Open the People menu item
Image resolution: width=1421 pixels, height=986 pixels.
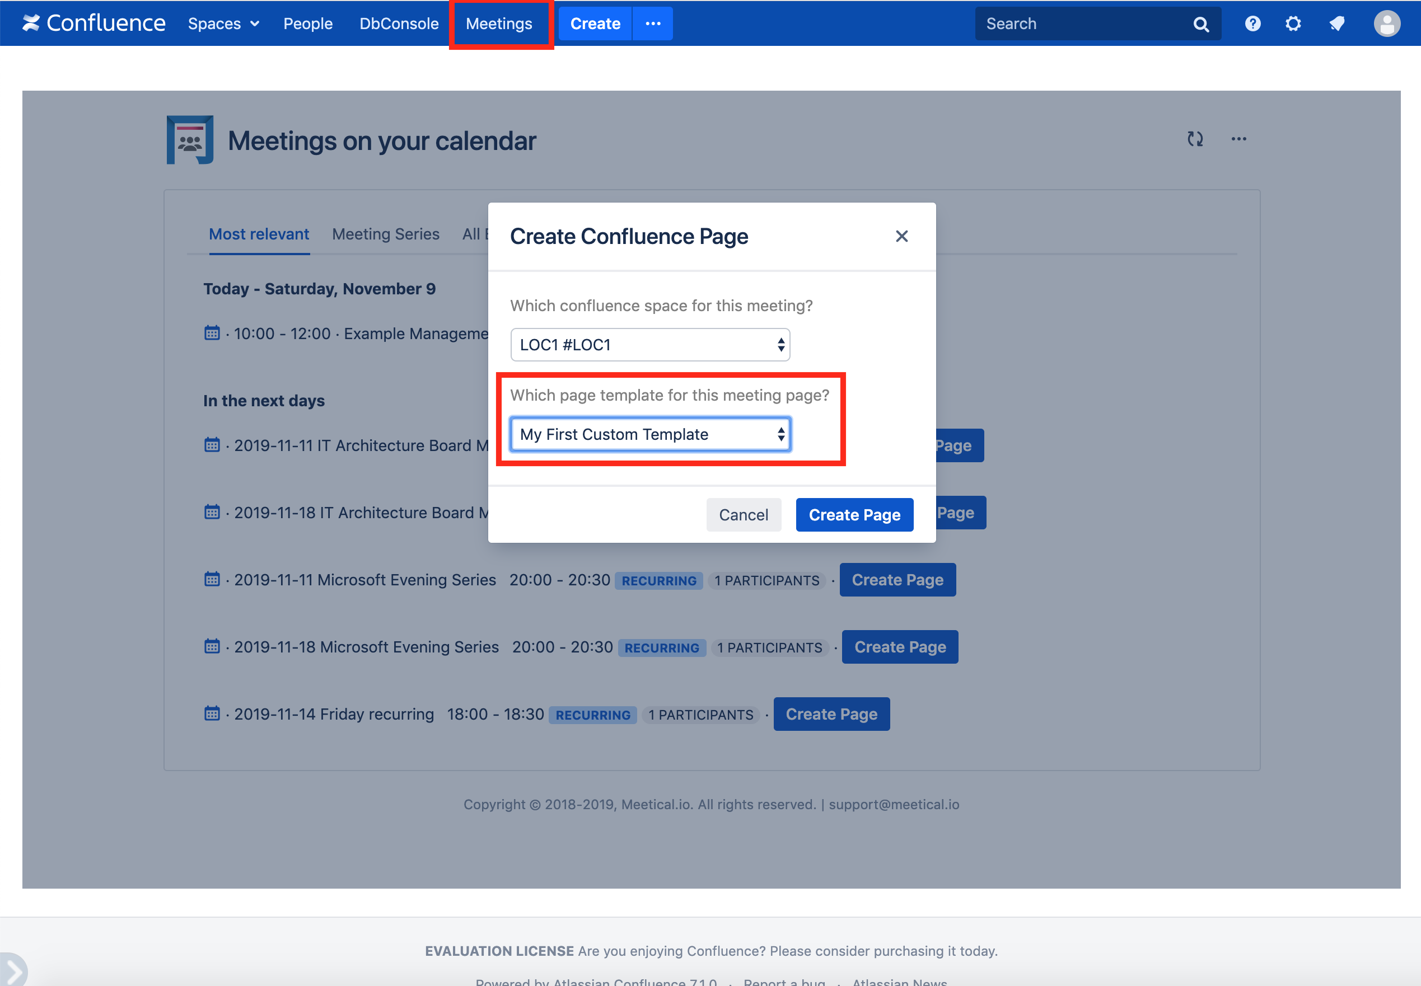[x=308, y=24]
